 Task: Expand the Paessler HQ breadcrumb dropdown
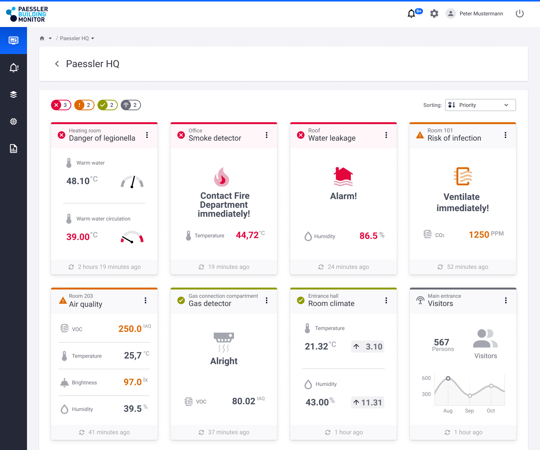tap(93, 38)
